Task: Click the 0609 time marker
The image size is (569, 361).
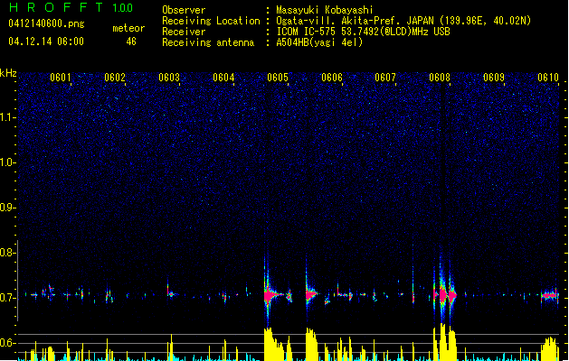Action: (x=494, y=78)
